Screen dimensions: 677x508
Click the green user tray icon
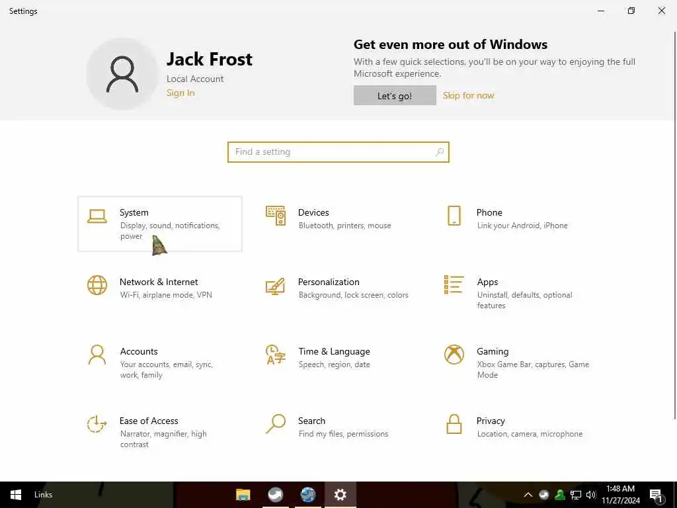pyautogui.click(x=560, y=495)
